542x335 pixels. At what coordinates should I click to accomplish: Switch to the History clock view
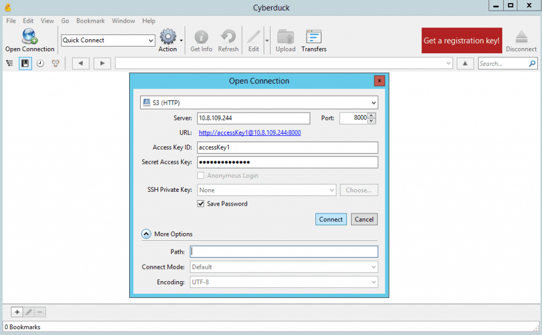tap(40, 63)
